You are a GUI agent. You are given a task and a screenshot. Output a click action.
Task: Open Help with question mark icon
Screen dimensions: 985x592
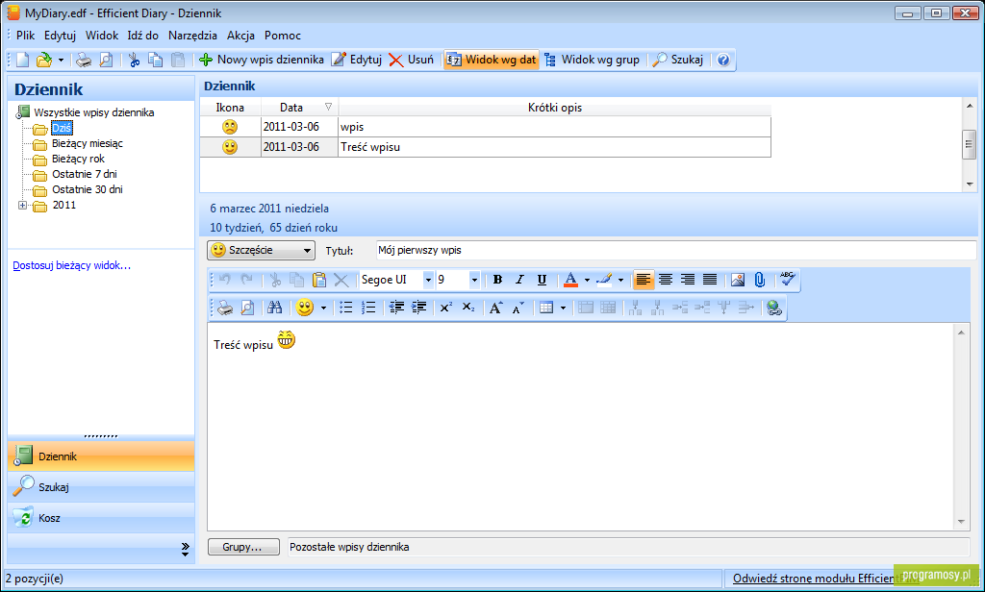click(723, 60)
